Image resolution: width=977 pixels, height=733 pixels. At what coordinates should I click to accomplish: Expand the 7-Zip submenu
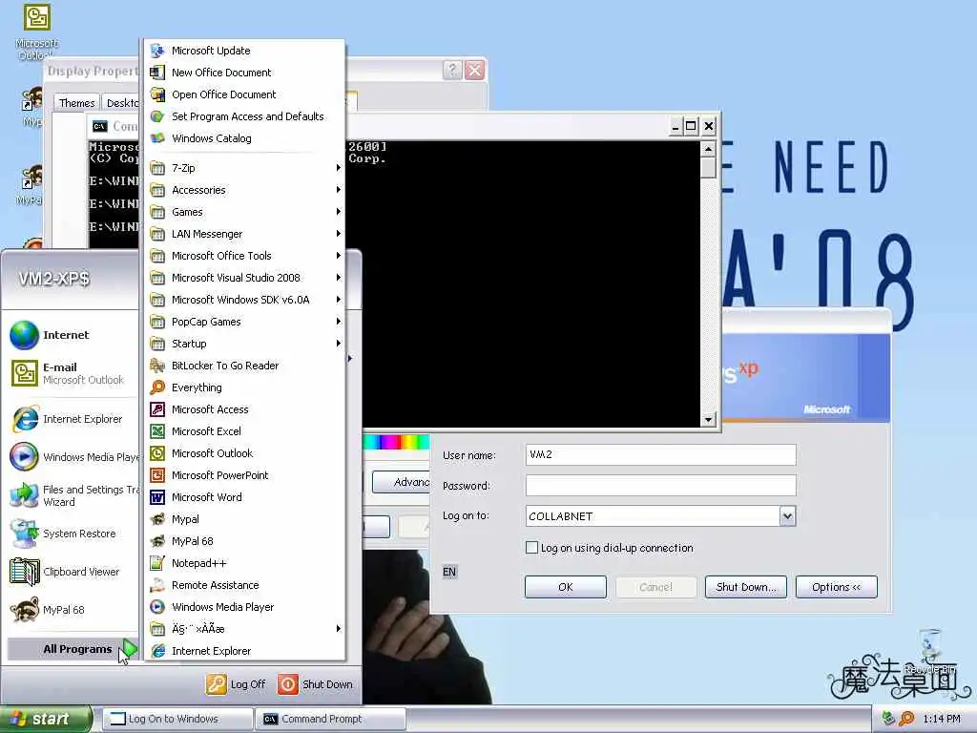(x=245, y=168)
